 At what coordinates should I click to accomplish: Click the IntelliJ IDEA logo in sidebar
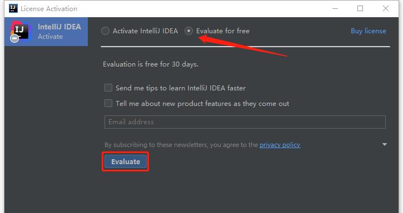point(19,31)
